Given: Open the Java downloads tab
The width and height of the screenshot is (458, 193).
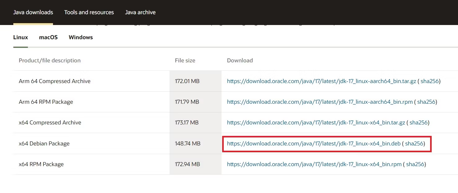Looking at the screenshot, I should pos(33,12).
